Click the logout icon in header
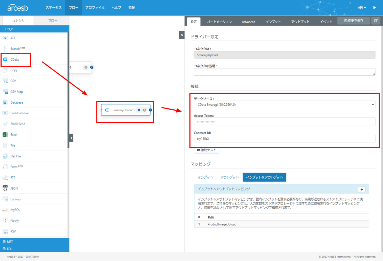The height and width of the screenshot is (261, 383). 375,7
